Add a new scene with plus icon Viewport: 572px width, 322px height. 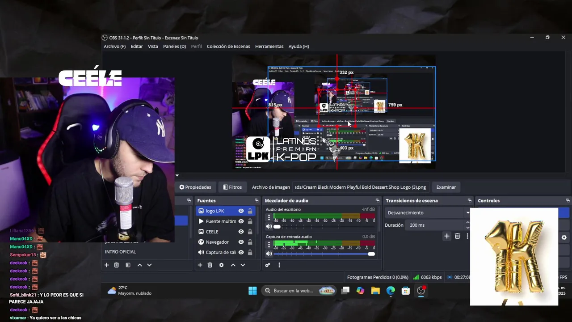pos(106,265)
